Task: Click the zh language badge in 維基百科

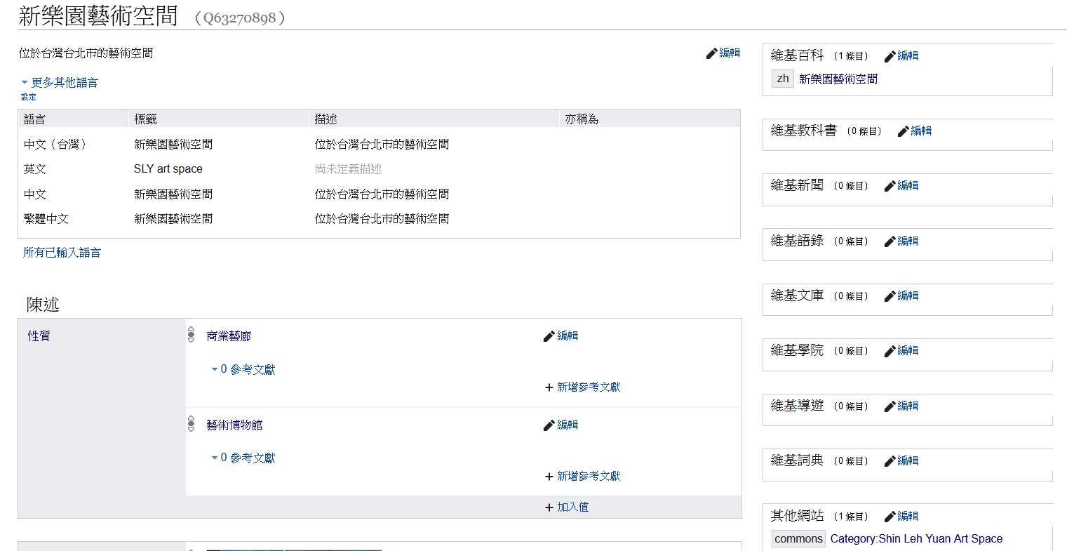Action: click(783, 79)
